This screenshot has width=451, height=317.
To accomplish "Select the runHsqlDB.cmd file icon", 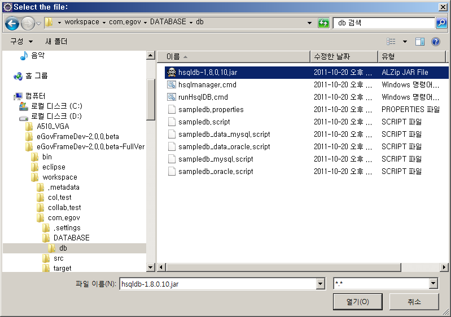I will [172, 97].
